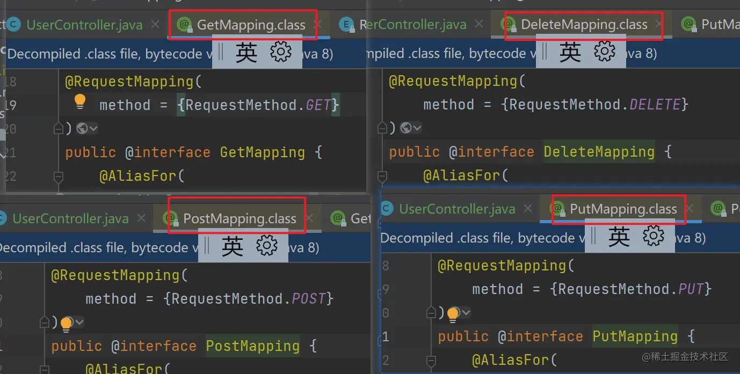Open input-method gear settings above DeleteMapping editor
This screenshot has height=374, width=740.
point(605,51)
